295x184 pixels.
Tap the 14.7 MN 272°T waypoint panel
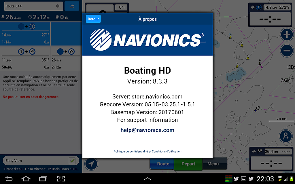pos(270,15)
